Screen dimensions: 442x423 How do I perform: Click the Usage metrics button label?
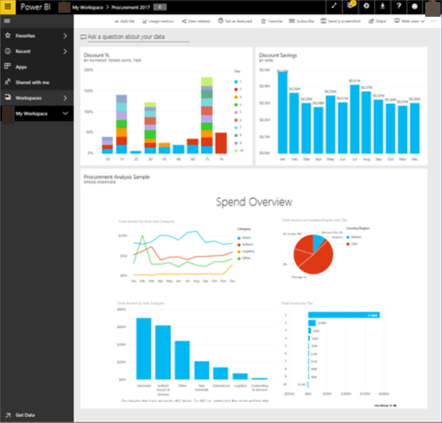[161, 21]
